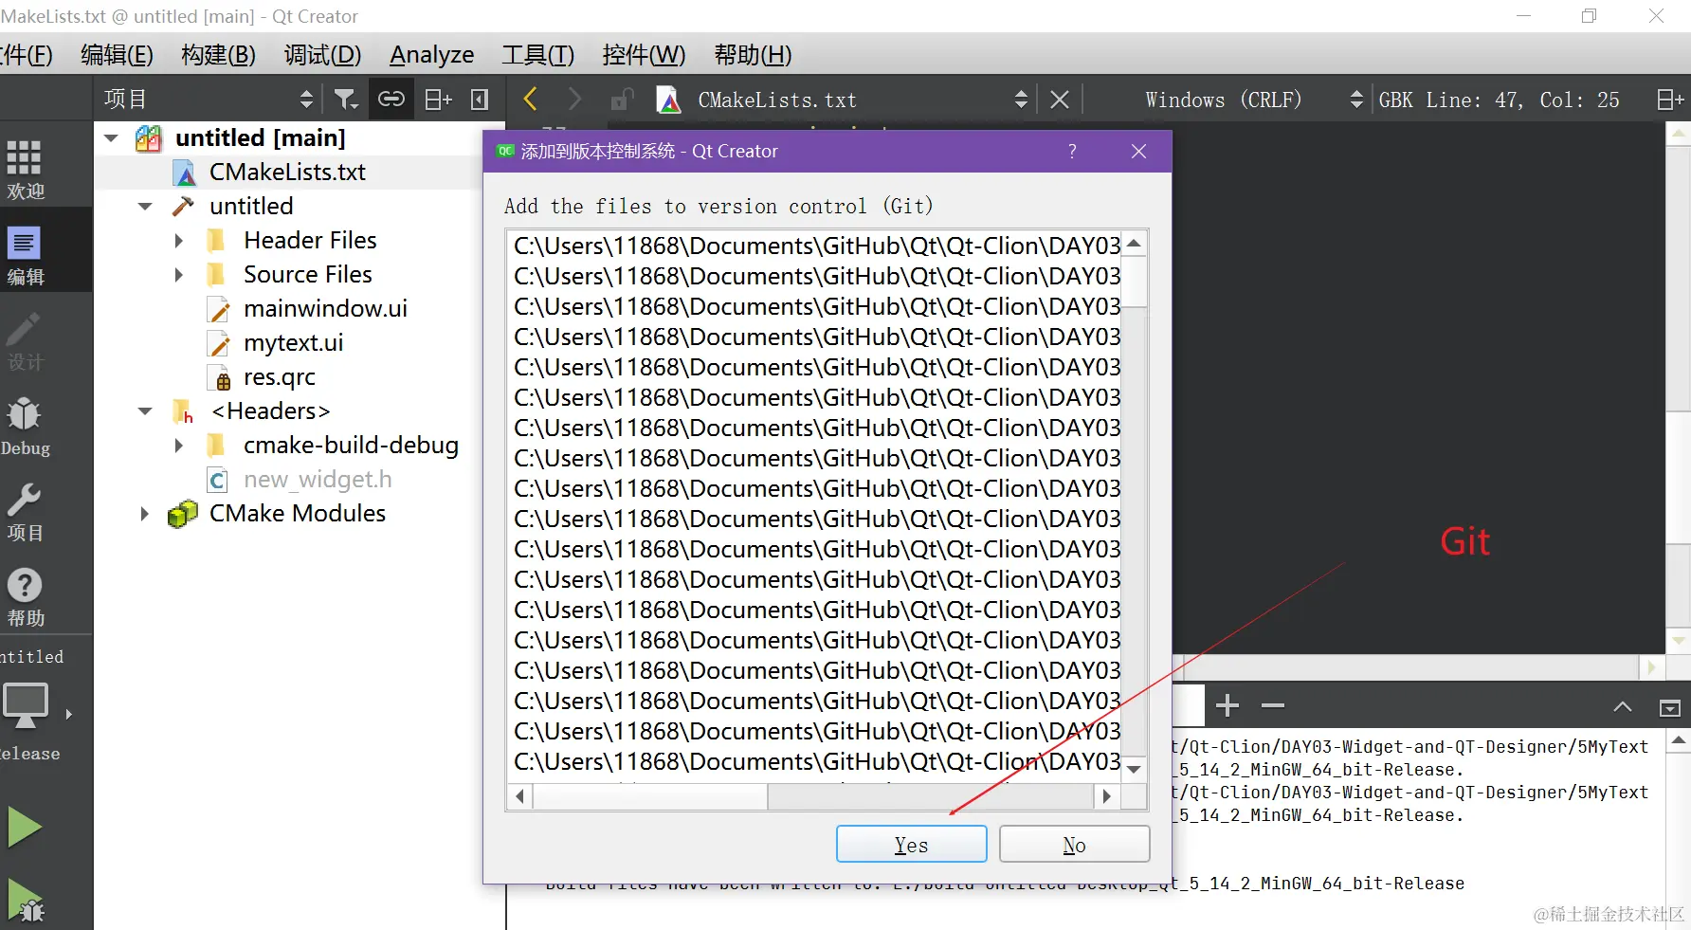1691x930 pixels.
Task: Decline adding files with No button
Action: [1074, 844]
